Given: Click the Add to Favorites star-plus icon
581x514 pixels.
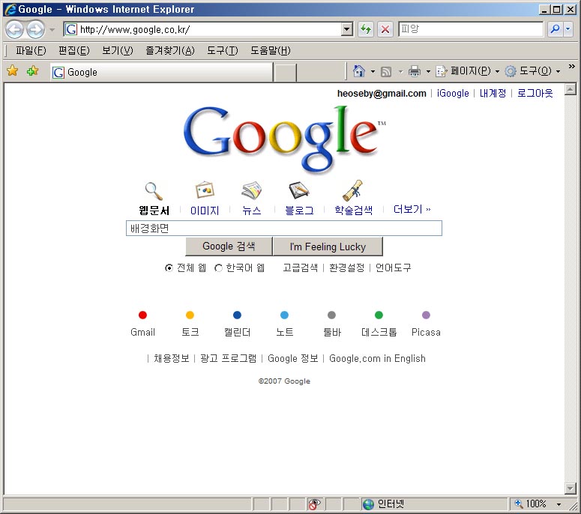Looking at the screenshot, I should (32, 70).
